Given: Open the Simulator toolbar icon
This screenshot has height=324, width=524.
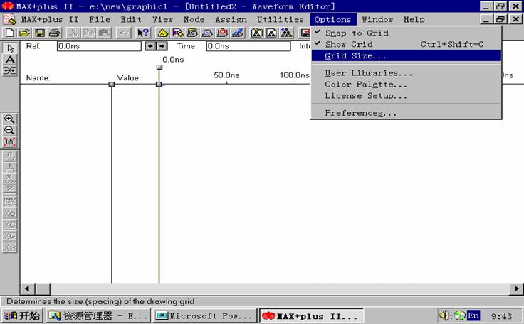Looking at the screenshot, I should 207,33.
